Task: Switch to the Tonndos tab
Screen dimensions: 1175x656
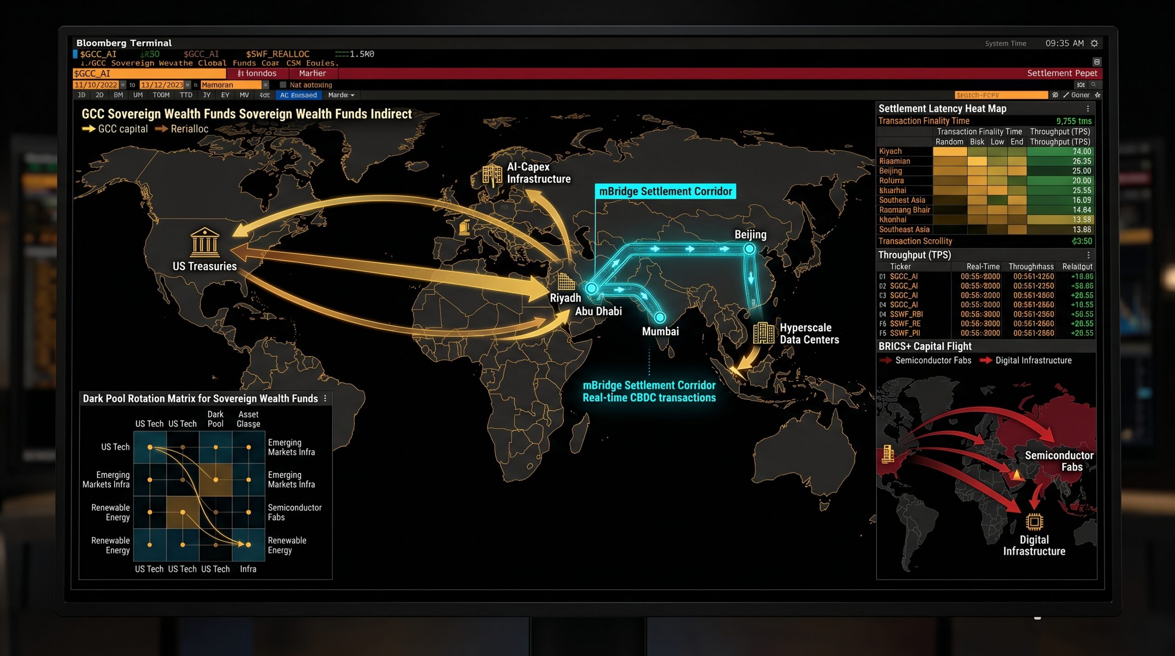Action: 257,73
